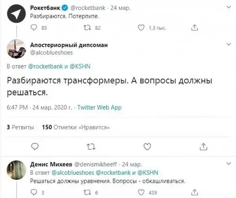Open the Twitter Web App source link
The width and height of the screenshot is (236, 198).
pyautogui.click(x=99, y=107)
